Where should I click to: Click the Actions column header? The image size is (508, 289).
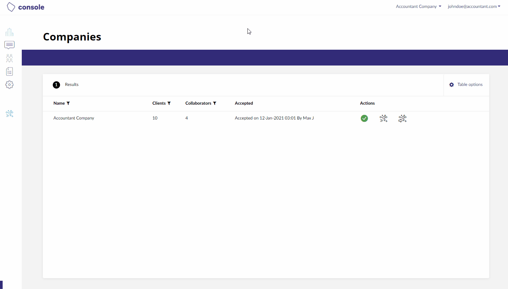[367, 103]
